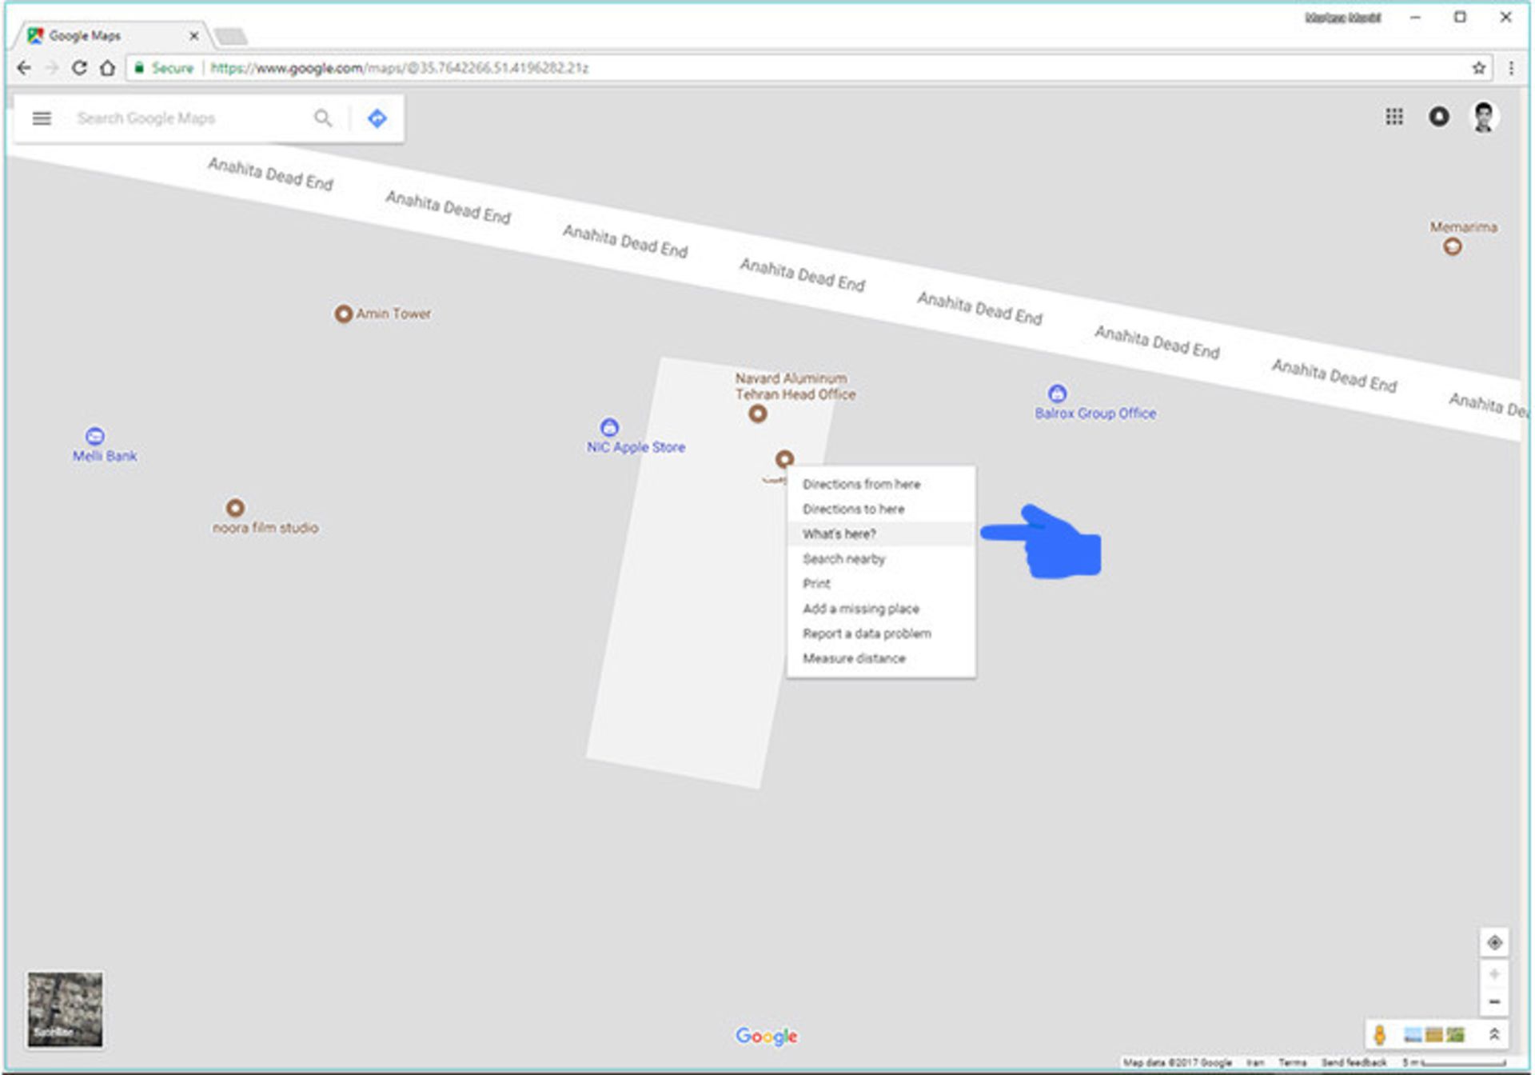Open the Google Maps hamburger menu
Viewport: 1535px width, 1075px height.
coord(42,118)
